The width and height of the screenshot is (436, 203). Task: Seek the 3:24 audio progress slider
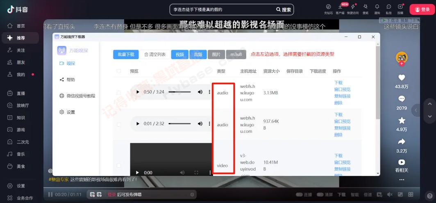pos(179,92)
